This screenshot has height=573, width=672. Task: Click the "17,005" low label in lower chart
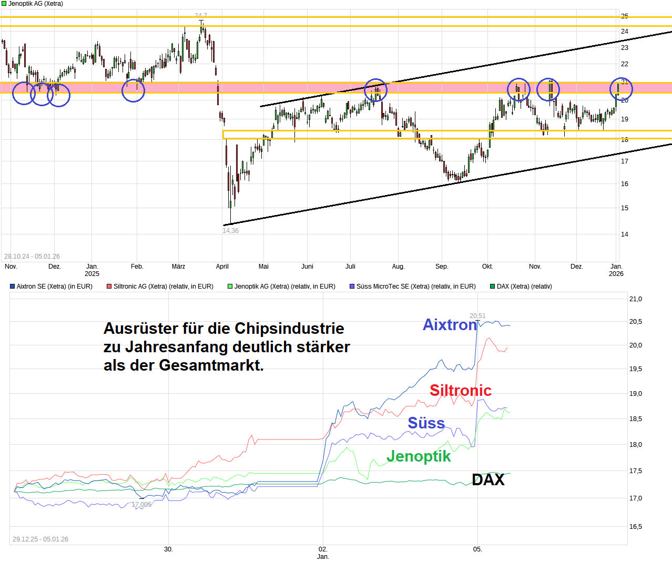[141, 504]
